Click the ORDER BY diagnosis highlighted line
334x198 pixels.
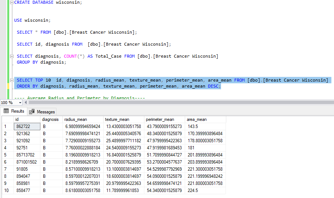119,86
